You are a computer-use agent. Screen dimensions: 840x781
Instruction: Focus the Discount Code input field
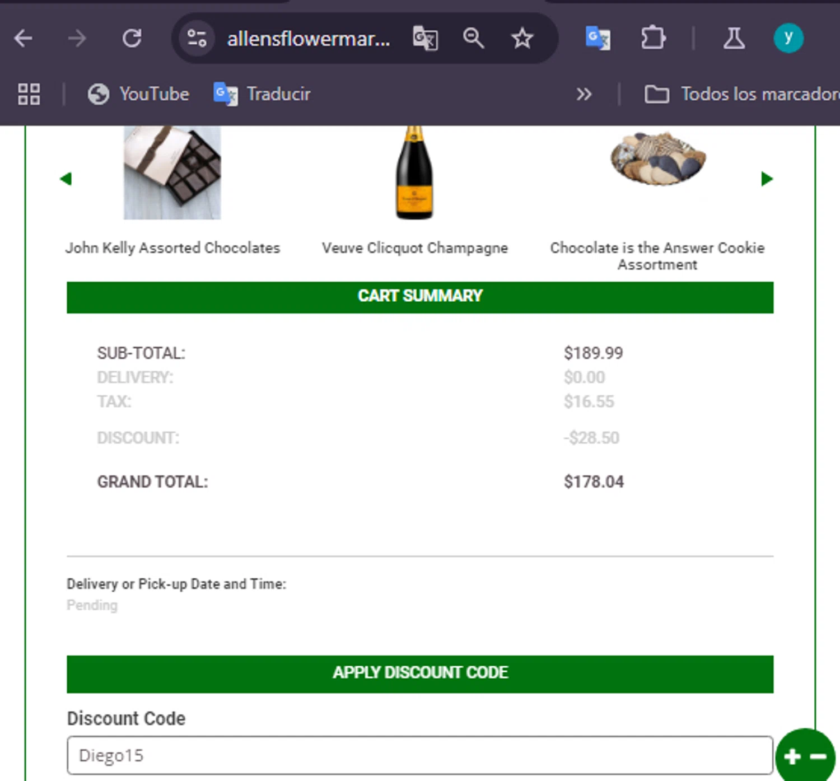pyautogui.click(x=420, y=755)
